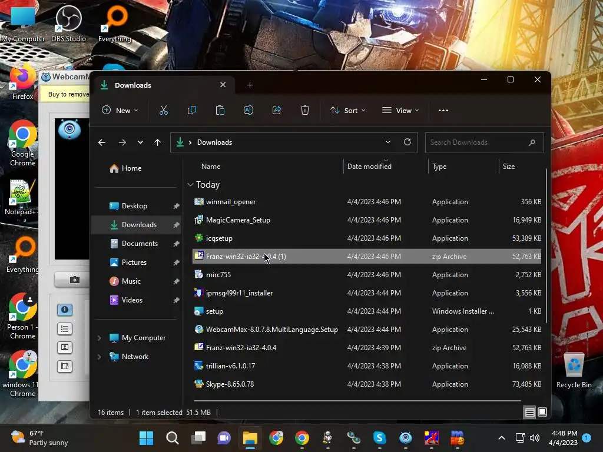This screenshot has height=452, width=603.
Task: Go back with the left arrow
Action: pyautogui.click(x=102, y=142)
